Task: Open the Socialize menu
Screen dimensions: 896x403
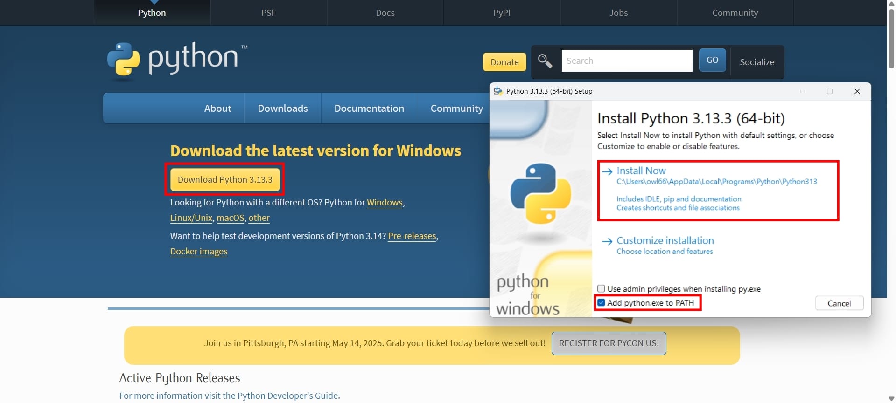Action: pos(757,62)
